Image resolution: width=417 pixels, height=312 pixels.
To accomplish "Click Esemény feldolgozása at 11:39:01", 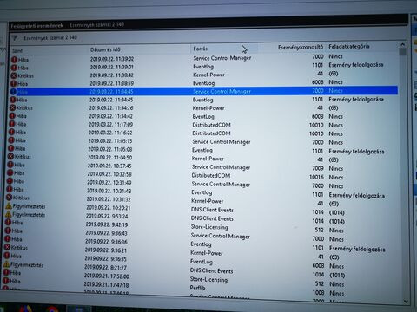I will point(356,65).
